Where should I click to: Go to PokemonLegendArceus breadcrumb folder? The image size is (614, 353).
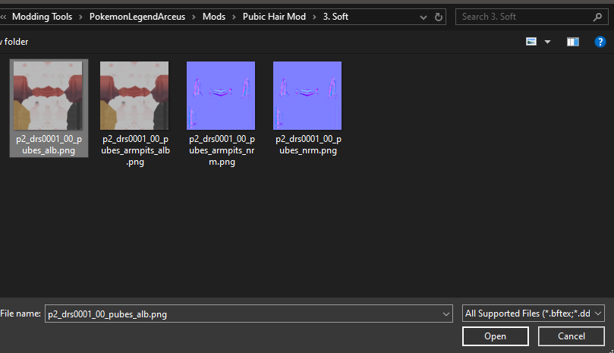[137, 17]
